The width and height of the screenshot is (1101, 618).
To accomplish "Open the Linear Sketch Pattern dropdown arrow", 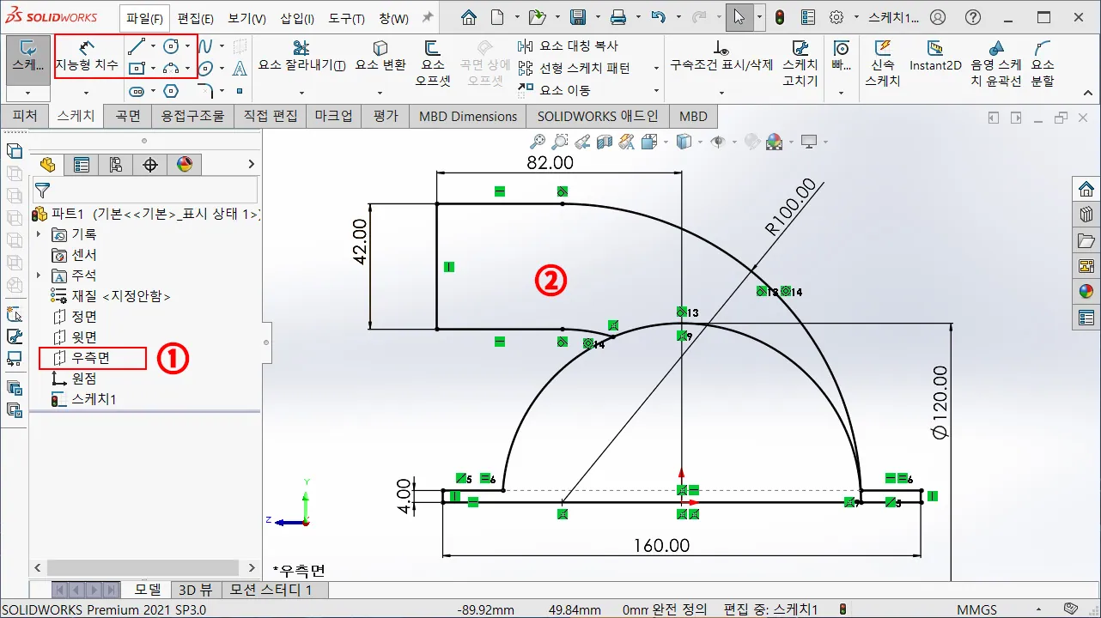I will [656, 68].
